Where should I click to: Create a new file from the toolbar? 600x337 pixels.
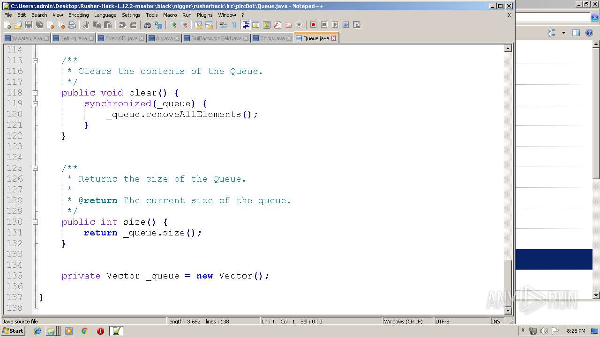7,25
